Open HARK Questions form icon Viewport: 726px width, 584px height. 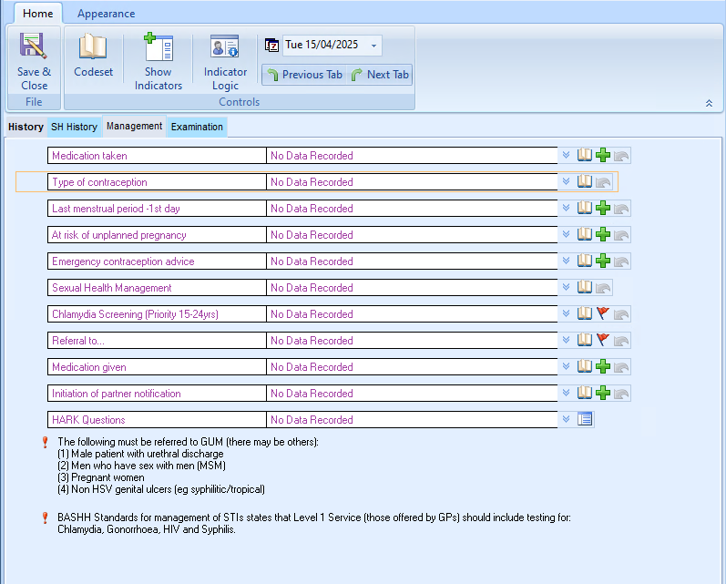coord(585,419)
